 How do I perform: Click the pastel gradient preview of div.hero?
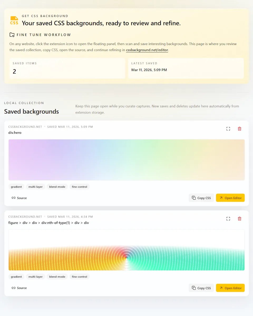(x=126, y=160)
